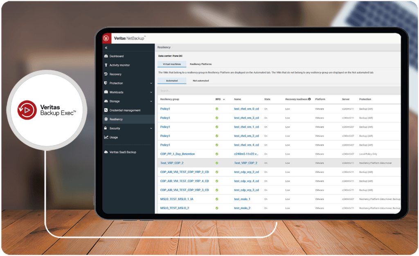Click the Veritas NetBackup logo icon
The width and height of the screenshot is (419, 256).
tap(106, 37)
